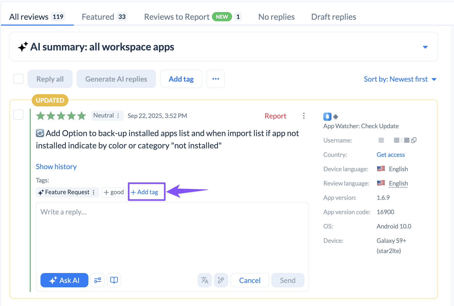Click Generate AI replies button

coord(116,79)
